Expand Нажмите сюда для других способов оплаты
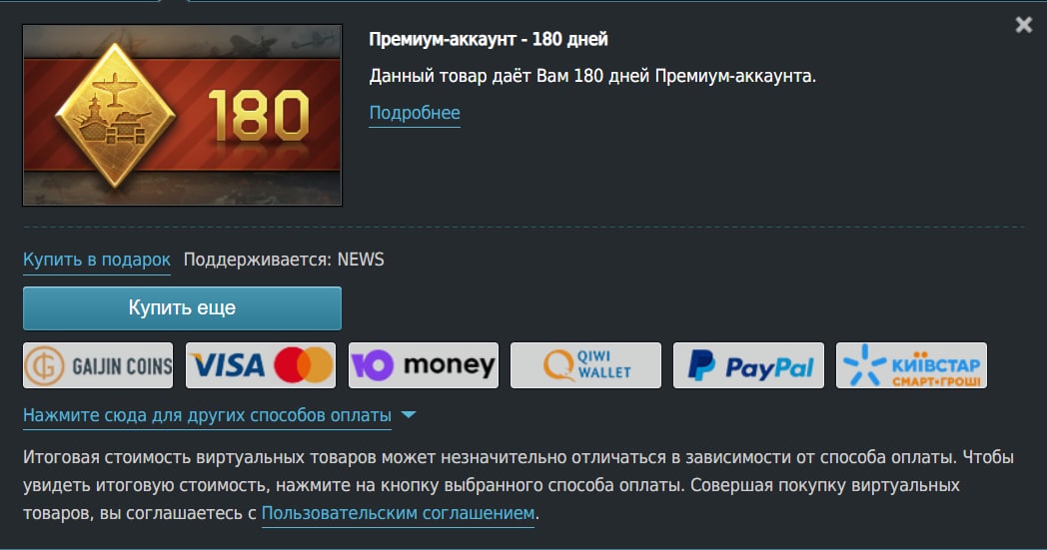1047x550 pixels. tap(207, 415)
